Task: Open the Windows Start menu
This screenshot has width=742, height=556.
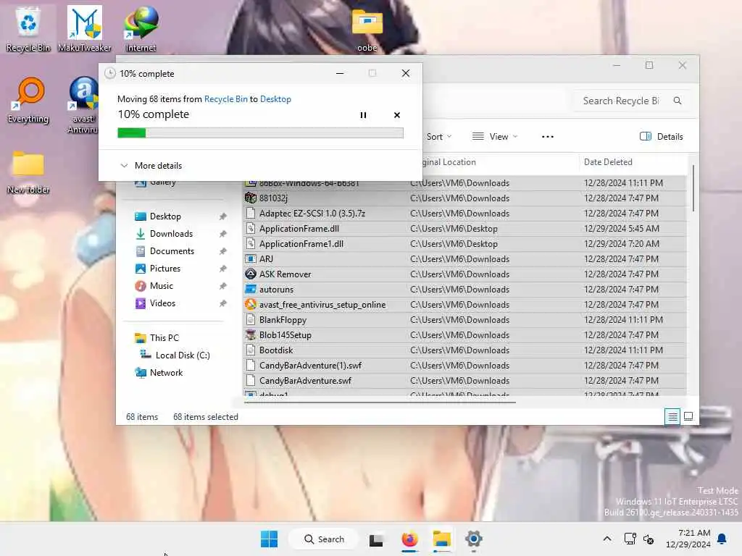Action: [270, 539]
